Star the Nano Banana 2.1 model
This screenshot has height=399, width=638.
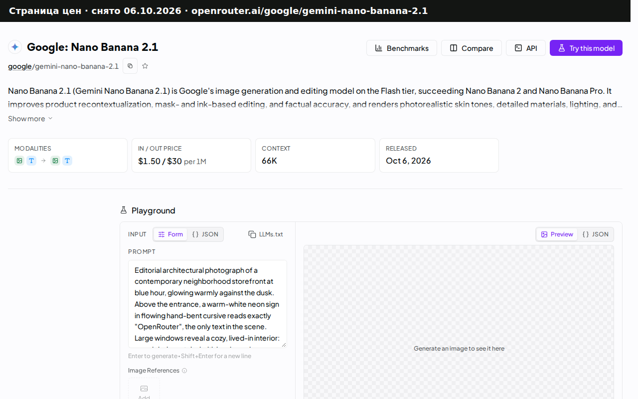click(x=145, y=66)
